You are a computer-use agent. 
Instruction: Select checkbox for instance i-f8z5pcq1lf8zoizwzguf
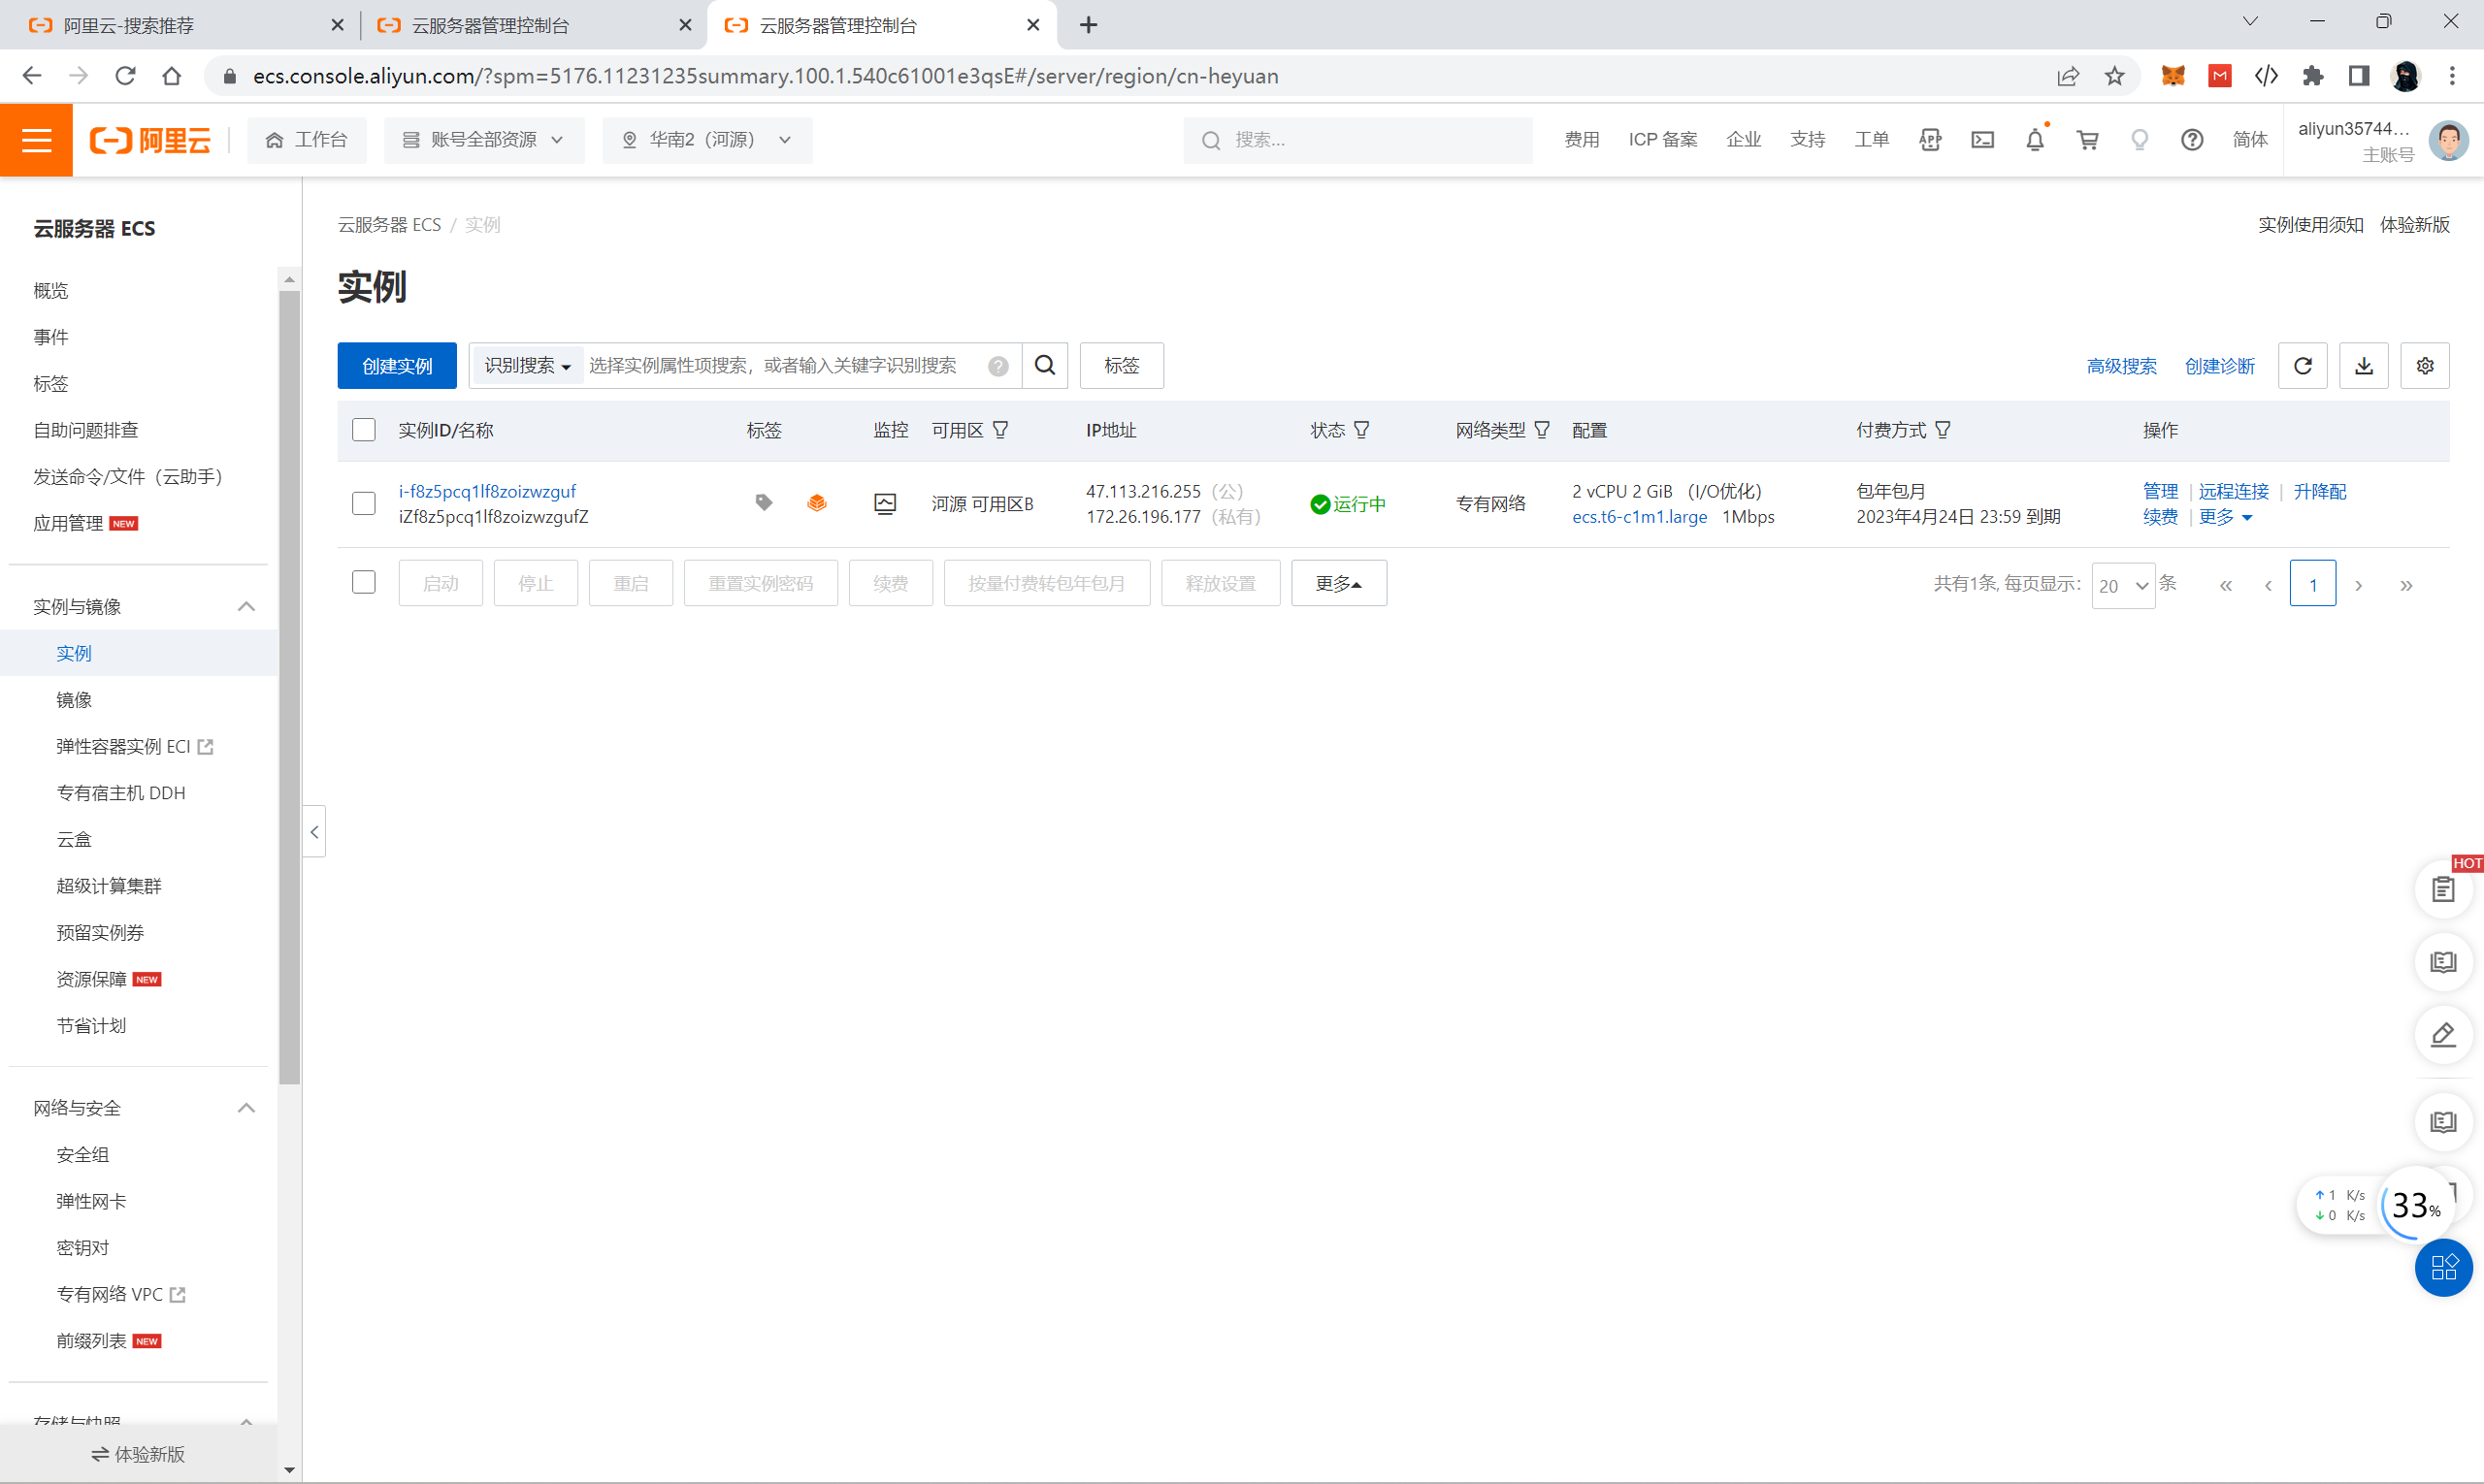tap(363, 503)
